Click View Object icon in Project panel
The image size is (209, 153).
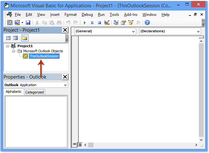tap(16, 38)
